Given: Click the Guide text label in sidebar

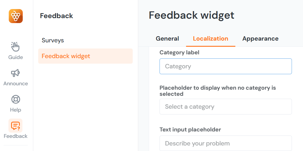Looking at the screenshot, I should click(x=15, y=57).
